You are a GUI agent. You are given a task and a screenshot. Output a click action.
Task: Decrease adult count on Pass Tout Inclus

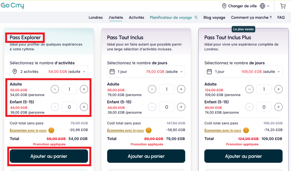(x=152, y=89)
